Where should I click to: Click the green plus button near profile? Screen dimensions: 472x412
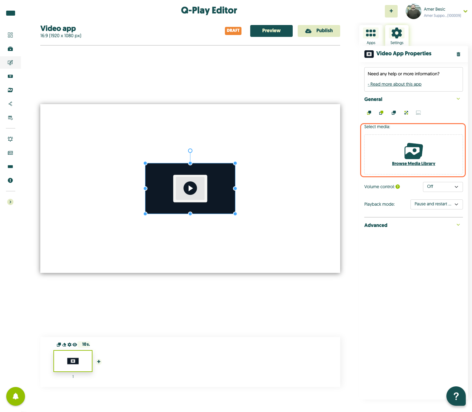[391, 11]
